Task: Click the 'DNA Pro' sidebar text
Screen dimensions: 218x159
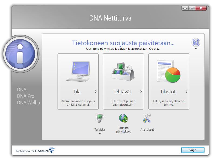Action: tap(26, 96)
